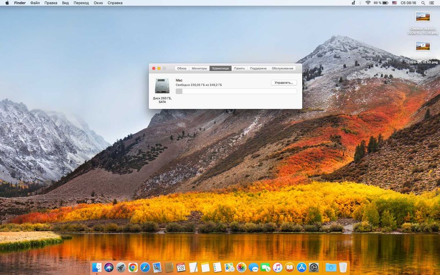The height and width of the screenshot is (275, 440).
Task: Open Finder from the Dock
Action: point(97,268)
